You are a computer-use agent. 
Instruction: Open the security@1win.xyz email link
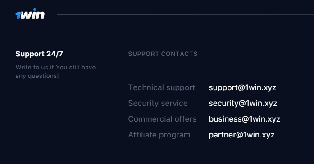(243, 104)
